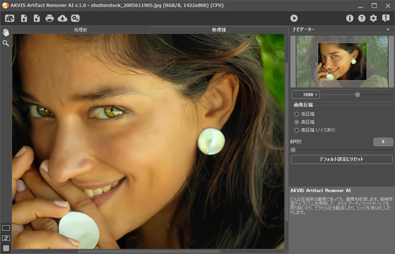Open the notifications exclamation icon
395x254 pixels.
[x=385, y=18]
